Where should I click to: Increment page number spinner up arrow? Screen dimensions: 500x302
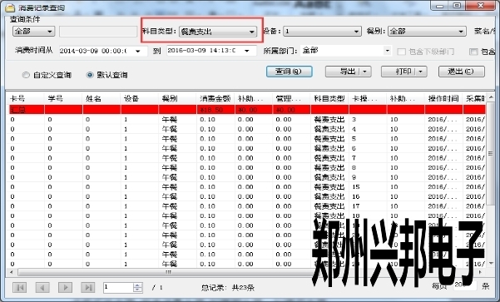click(137, 285)
